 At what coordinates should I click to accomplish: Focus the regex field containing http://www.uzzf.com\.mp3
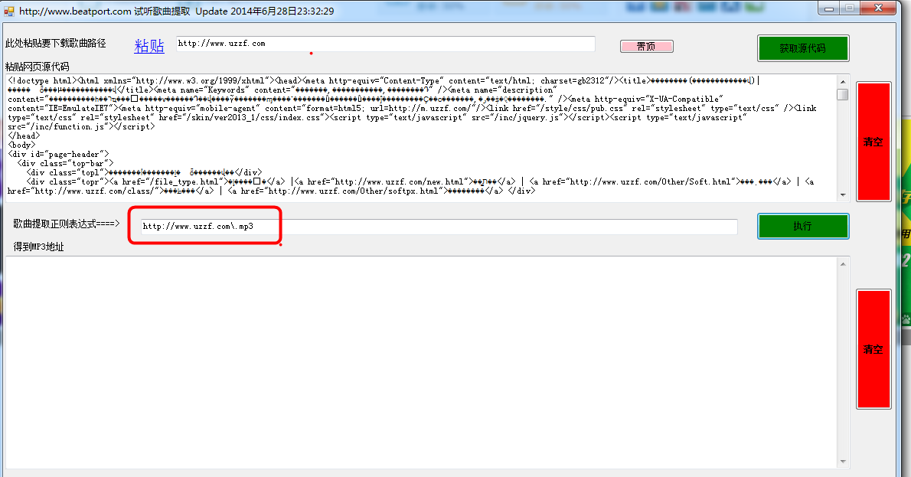439,227
